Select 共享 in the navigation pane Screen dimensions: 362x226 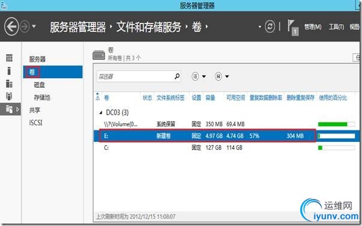click(x=35, y=110)
